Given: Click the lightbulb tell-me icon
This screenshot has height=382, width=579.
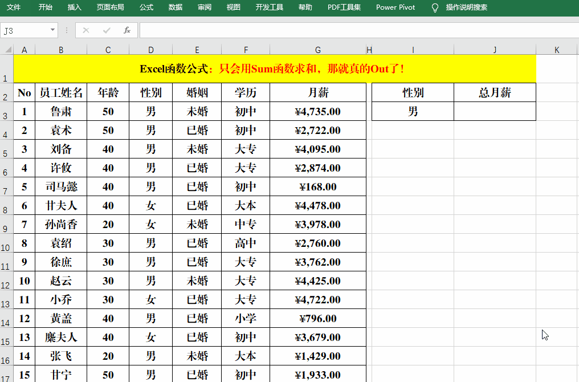Looking at the screenshot, I should point(435,8).
